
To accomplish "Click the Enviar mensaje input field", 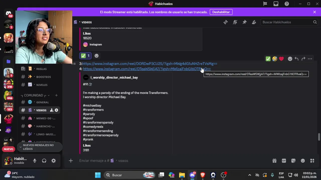I will 173,161.
